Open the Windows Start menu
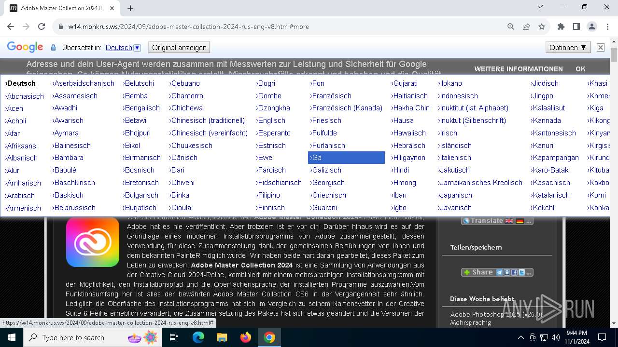 pos(12,337)
